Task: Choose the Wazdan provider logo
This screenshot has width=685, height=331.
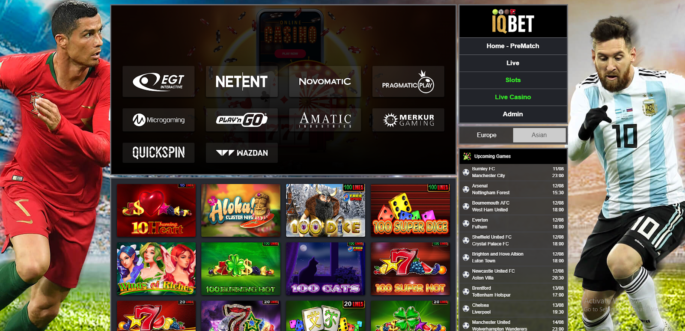Action: [241, 152]
